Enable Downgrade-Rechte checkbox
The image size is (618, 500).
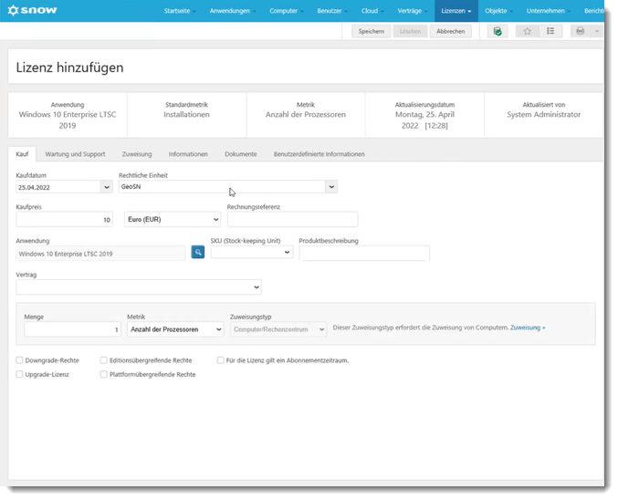tap(19, 360)
